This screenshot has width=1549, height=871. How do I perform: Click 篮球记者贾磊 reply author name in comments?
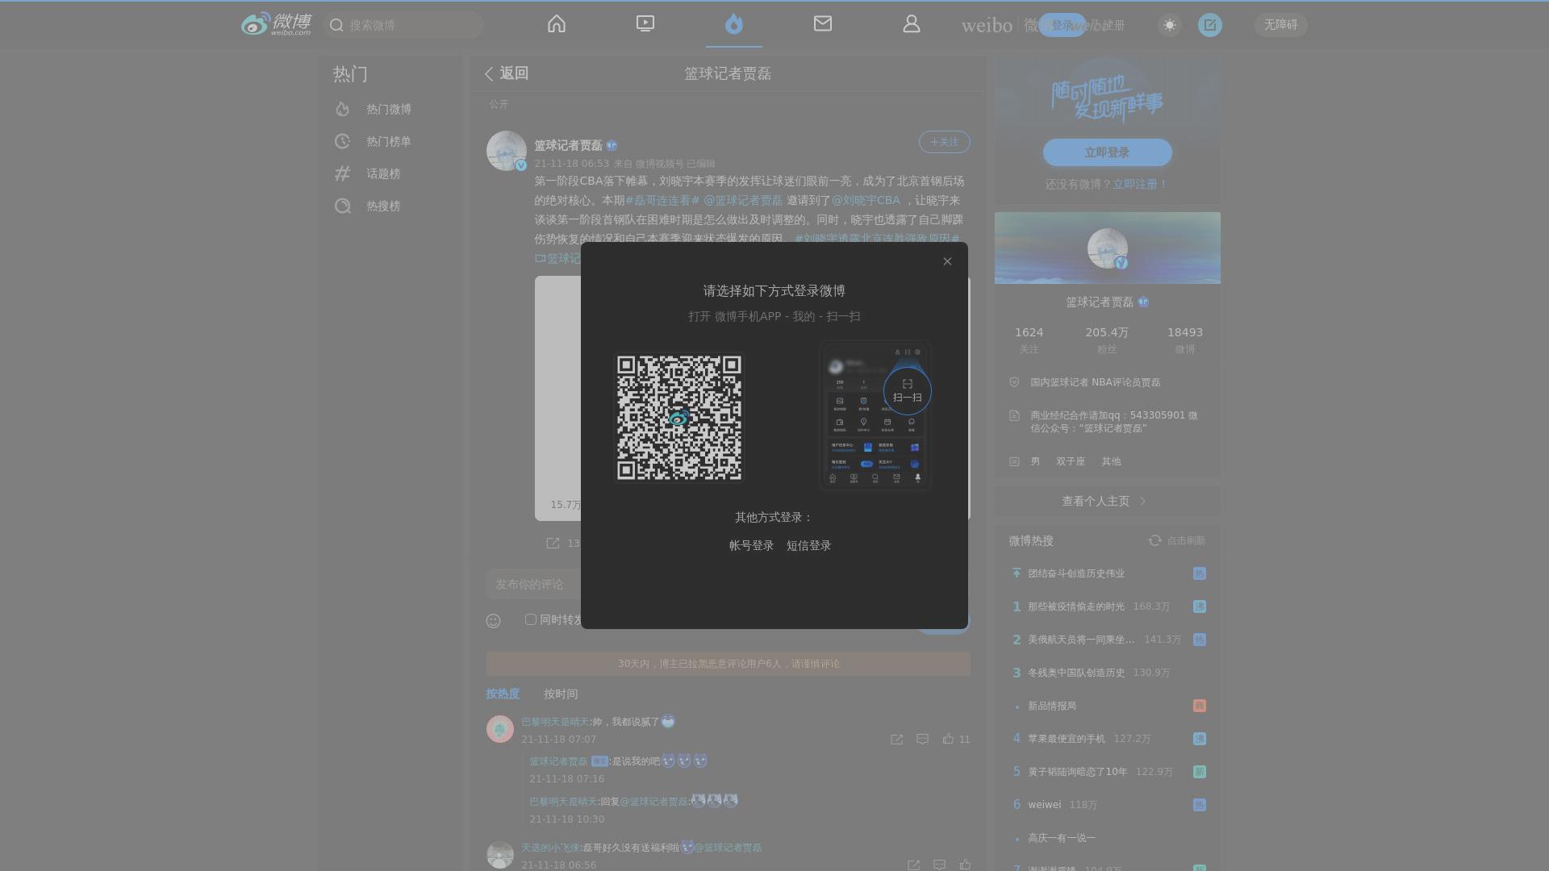coord(558,761)
